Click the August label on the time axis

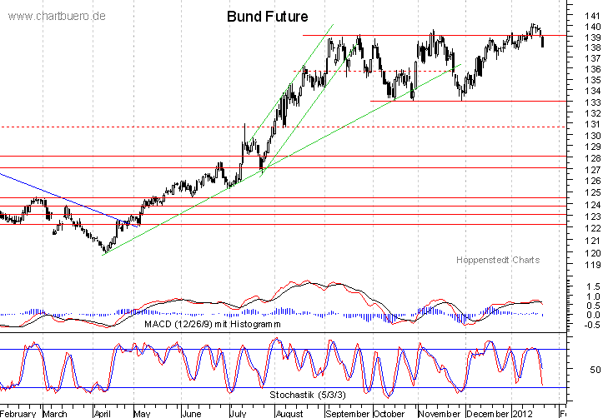[289, 413]
